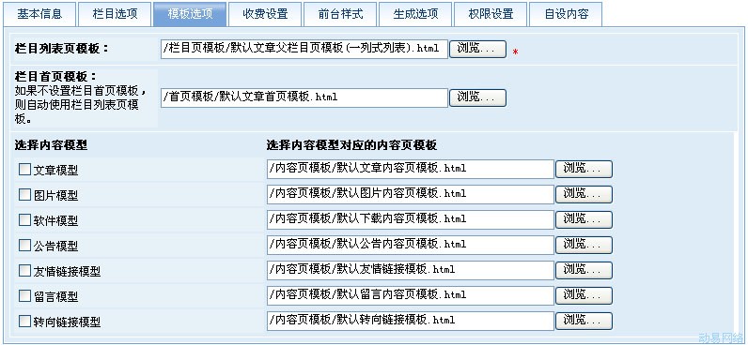The width and height of the screenshot is (748, 345).
Task: Tick the 转向链接模型 checkbox
Action: coord(24,322)
